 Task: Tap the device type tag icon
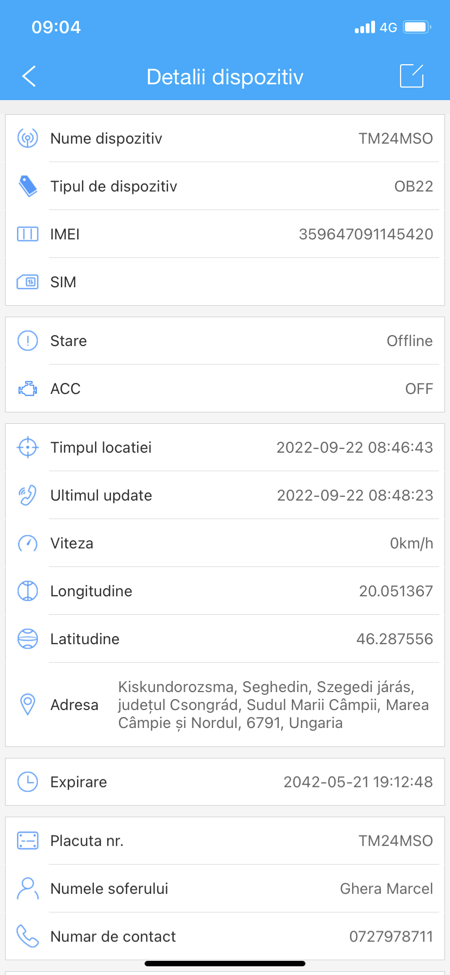(x=28, y=186)
